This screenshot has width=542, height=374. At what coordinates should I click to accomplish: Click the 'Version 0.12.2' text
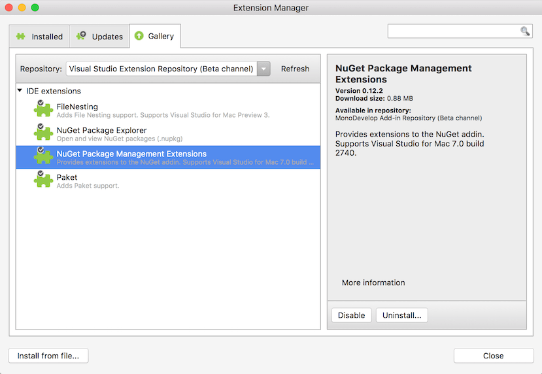click(359, 91)
